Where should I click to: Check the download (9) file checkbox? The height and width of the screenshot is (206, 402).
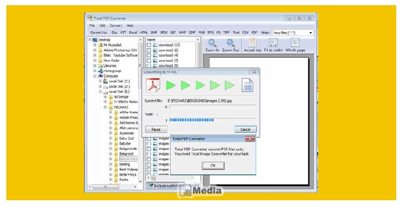(149, 66)
